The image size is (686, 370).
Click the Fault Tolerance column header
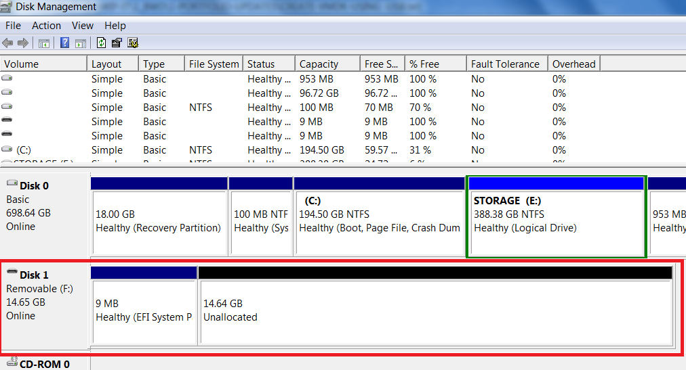click(x=506, y=64)
